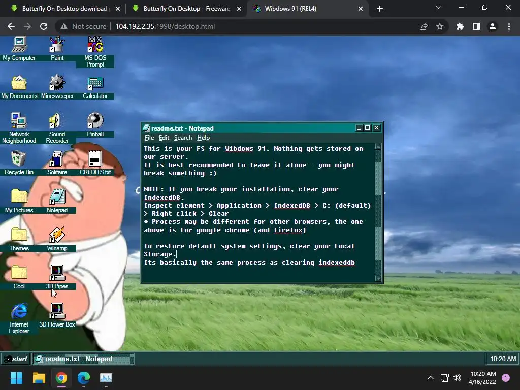Close the Wibdows 91 (REL4) tab

click(361, 9)
